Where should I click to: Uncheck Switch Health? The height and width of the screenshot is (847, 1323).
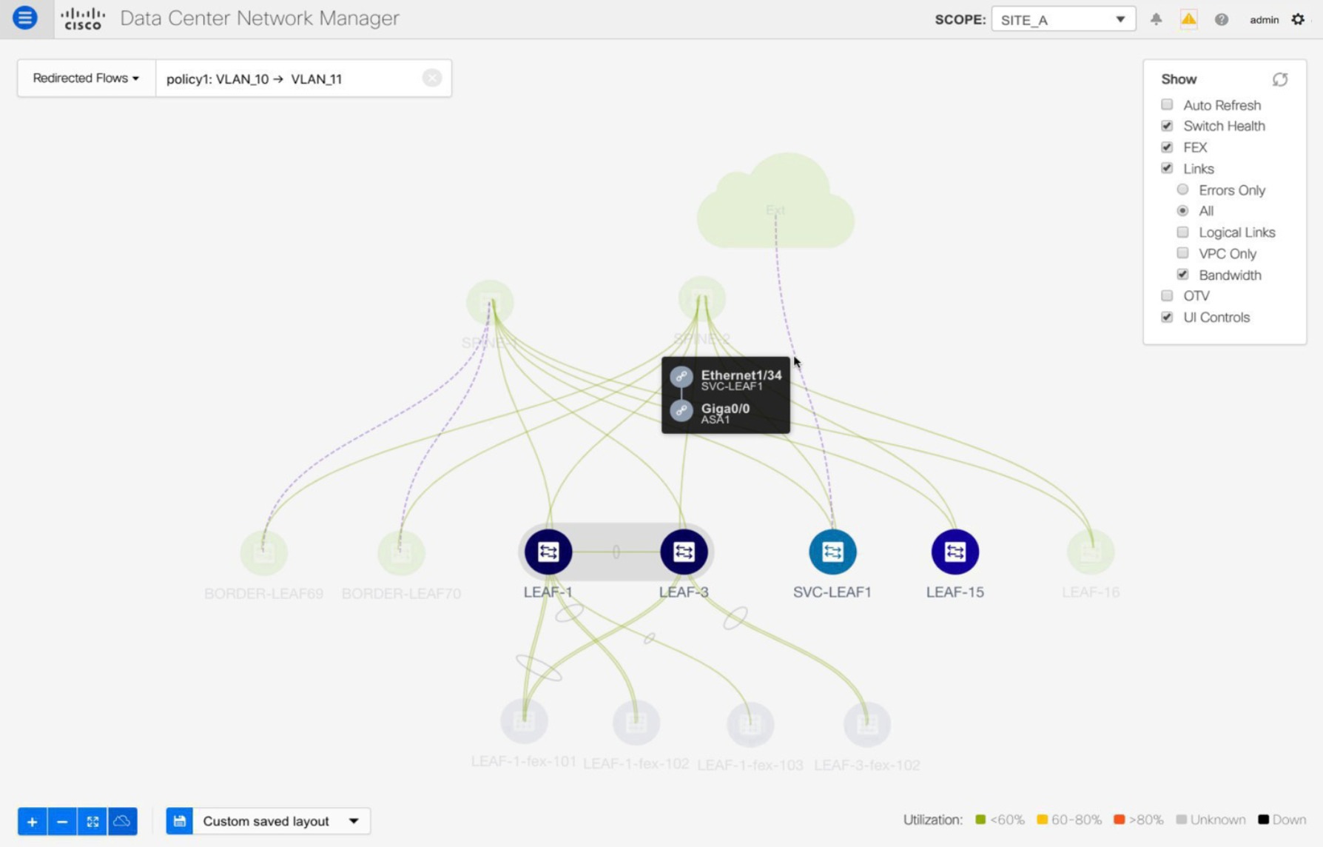(x=1167, y=126)
